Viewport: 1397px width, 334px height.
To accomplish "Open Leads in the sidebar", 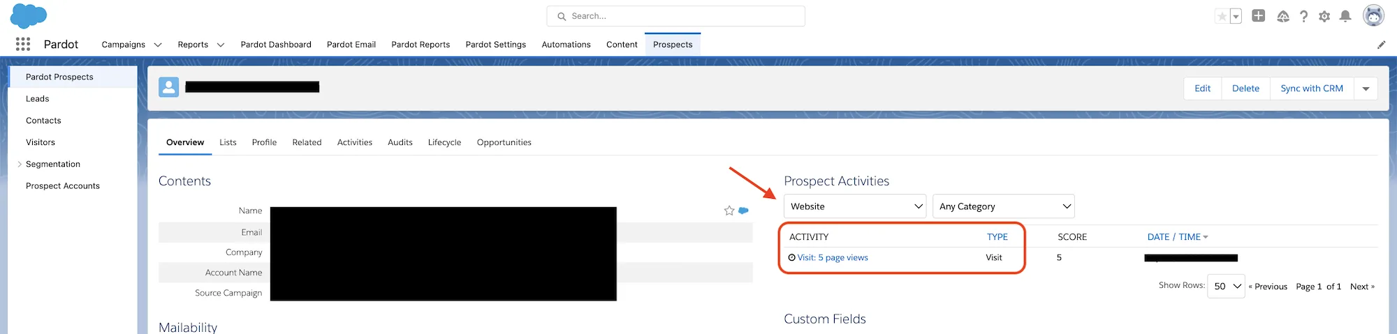I will pos(38,99).
